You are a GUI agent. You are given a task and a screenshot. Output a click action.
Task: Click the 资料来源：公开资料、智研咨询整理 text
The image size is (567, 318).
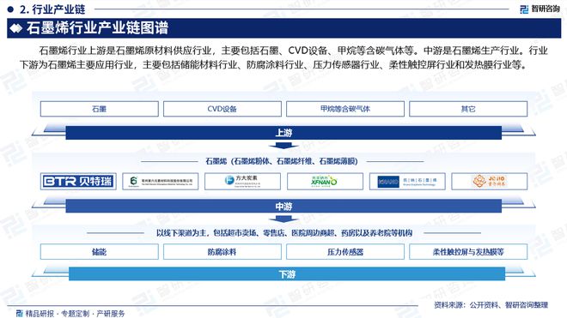click(491, 305)
